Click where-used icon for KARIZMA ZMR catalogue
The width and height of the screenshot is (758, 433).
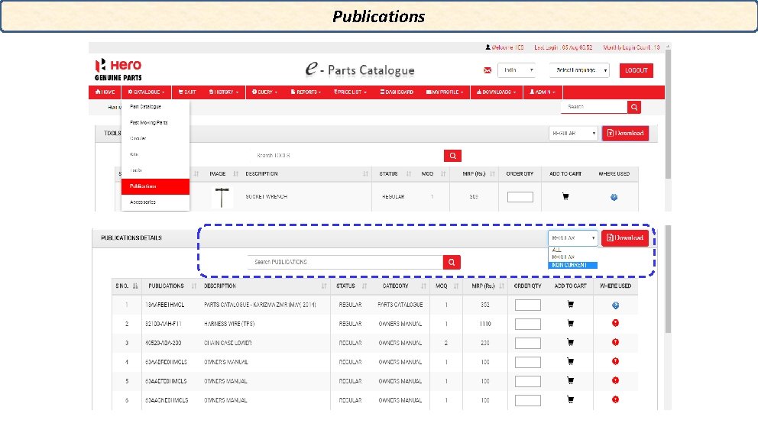click(615, 305)
